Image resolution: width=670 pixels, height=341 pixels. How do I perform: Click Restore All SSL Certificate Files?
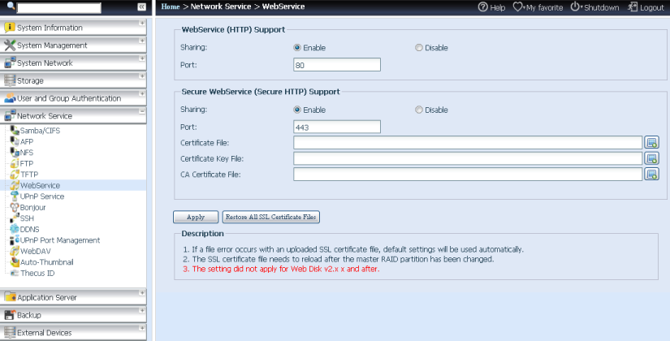pos(271,217)
